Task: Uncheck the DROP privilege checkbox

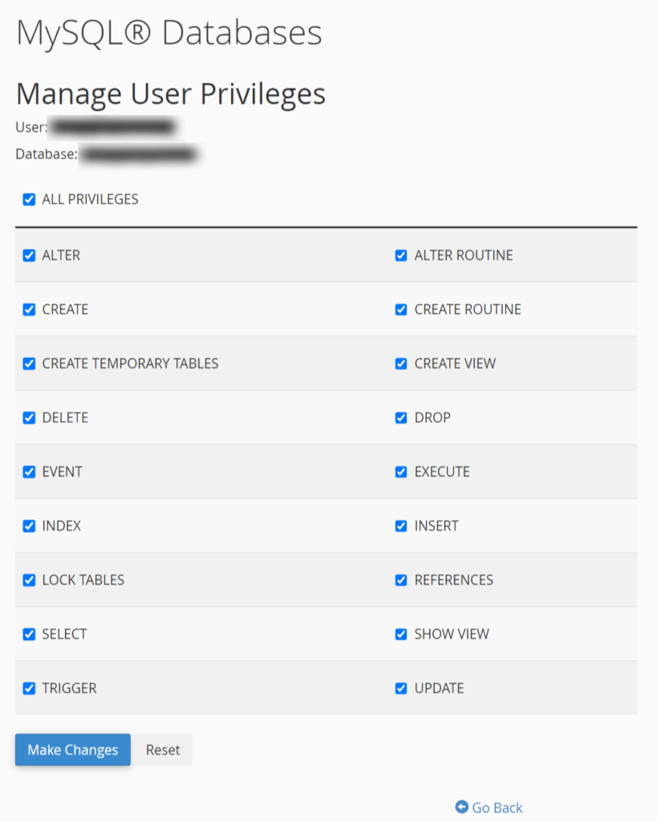Action: [x=401, y=418]
